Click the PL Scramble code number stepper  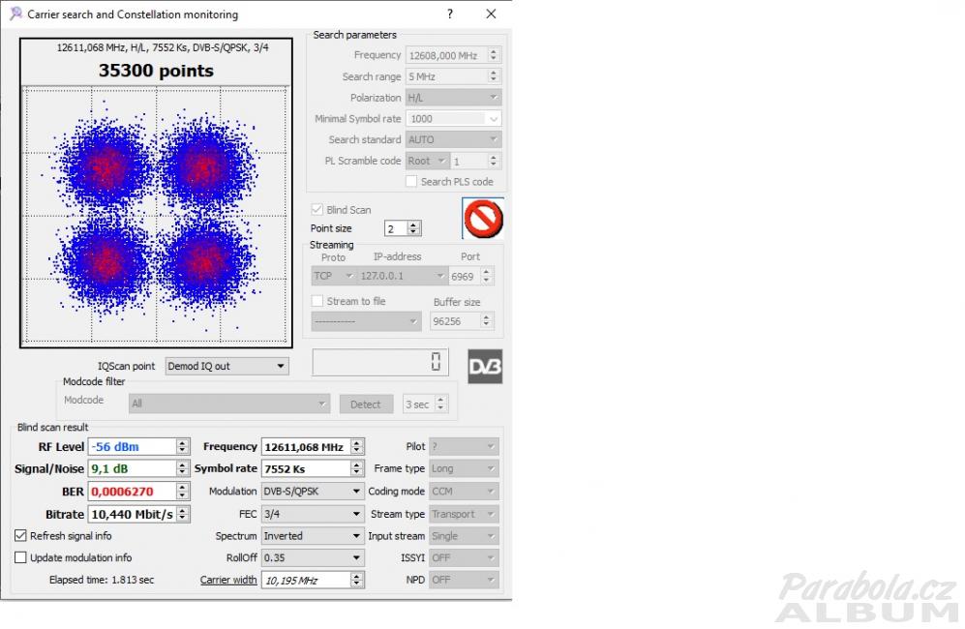pyautogui.click(x=494, y=161)
